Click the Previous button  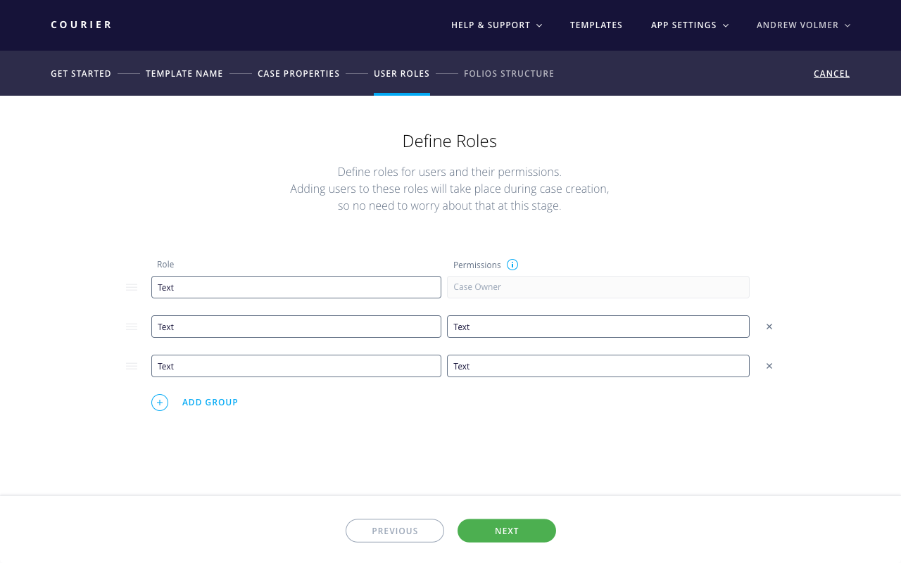[x=395, y=531]
